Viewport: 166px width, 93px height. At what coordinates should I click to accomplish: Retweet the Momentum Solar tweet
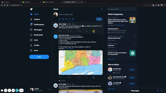[68, 78]
